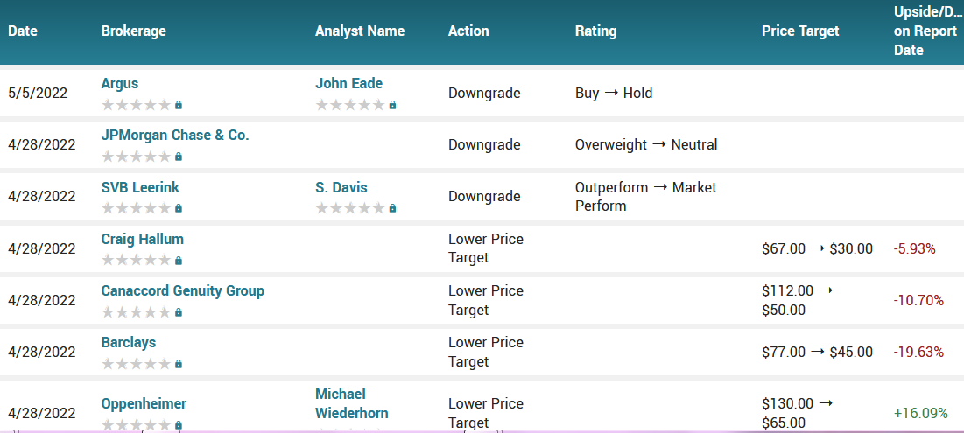Screen dimensions: 964x433
Task: Open the Argus brokerage link
Action: pos(119,84)
